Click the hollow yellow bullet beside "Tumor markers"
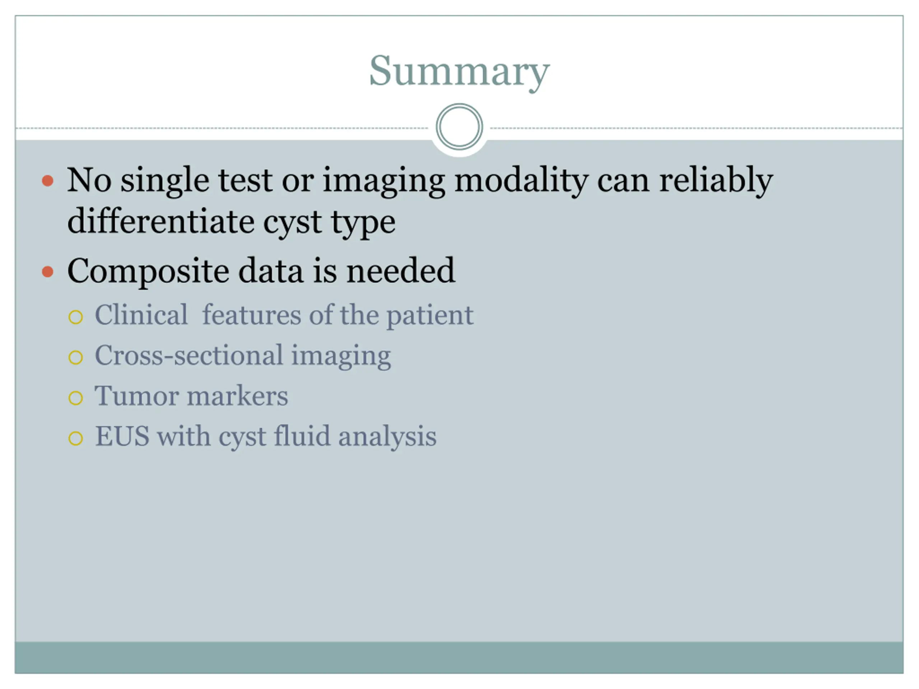 coord(76,398)
